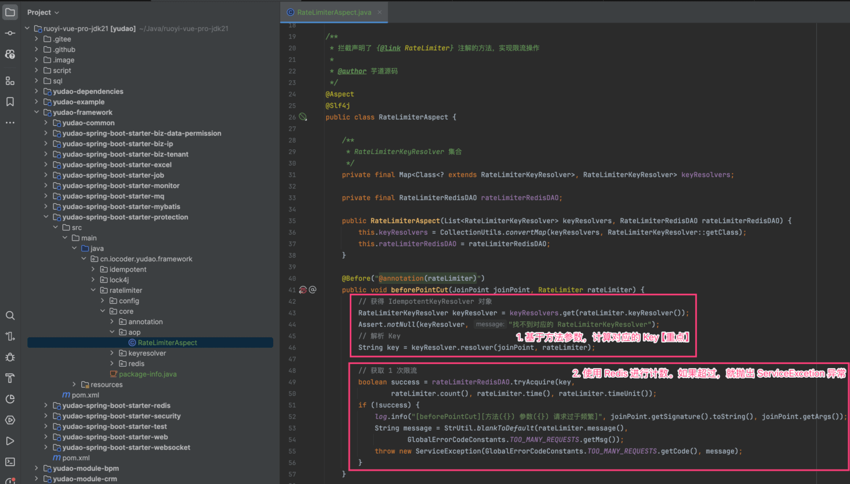Close the RateLimiterAspect.java tab
Viewport: 850px width, 484px height.
[380, 12]
